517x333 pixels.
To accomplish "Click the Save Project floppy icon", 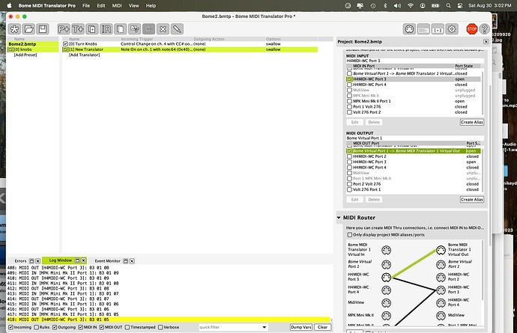I will tap(43, 29).
